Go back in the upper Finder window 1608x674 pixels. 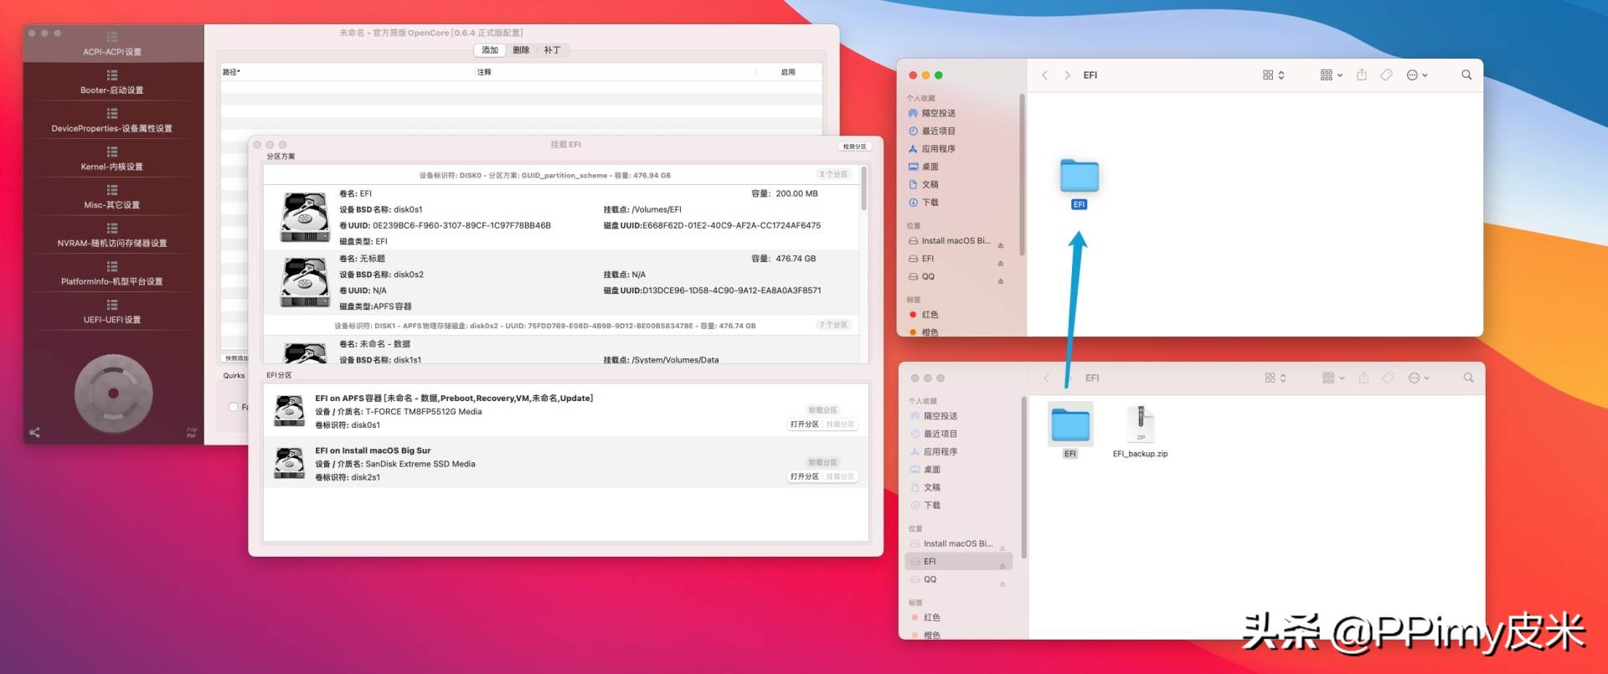point(1044,75)
